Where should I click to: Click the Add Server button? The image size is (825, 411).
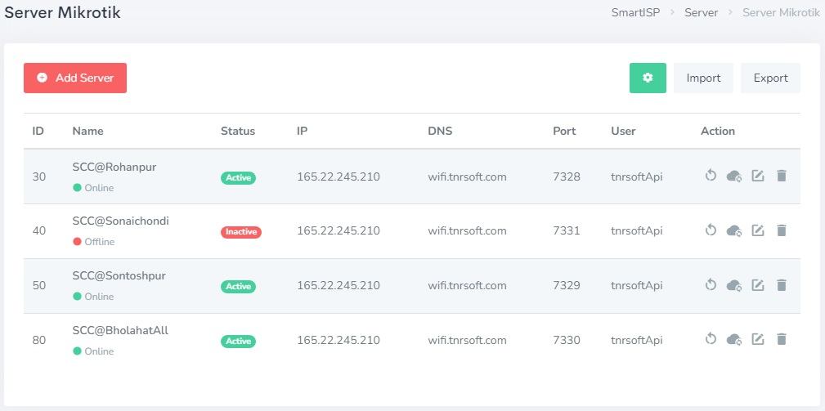click(x=75, y=78)
